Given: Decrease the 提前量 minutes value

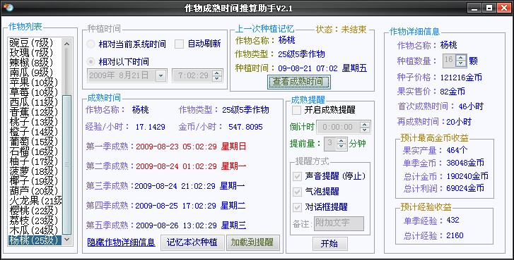Looking at the screenshot, I should click(341, 147).
